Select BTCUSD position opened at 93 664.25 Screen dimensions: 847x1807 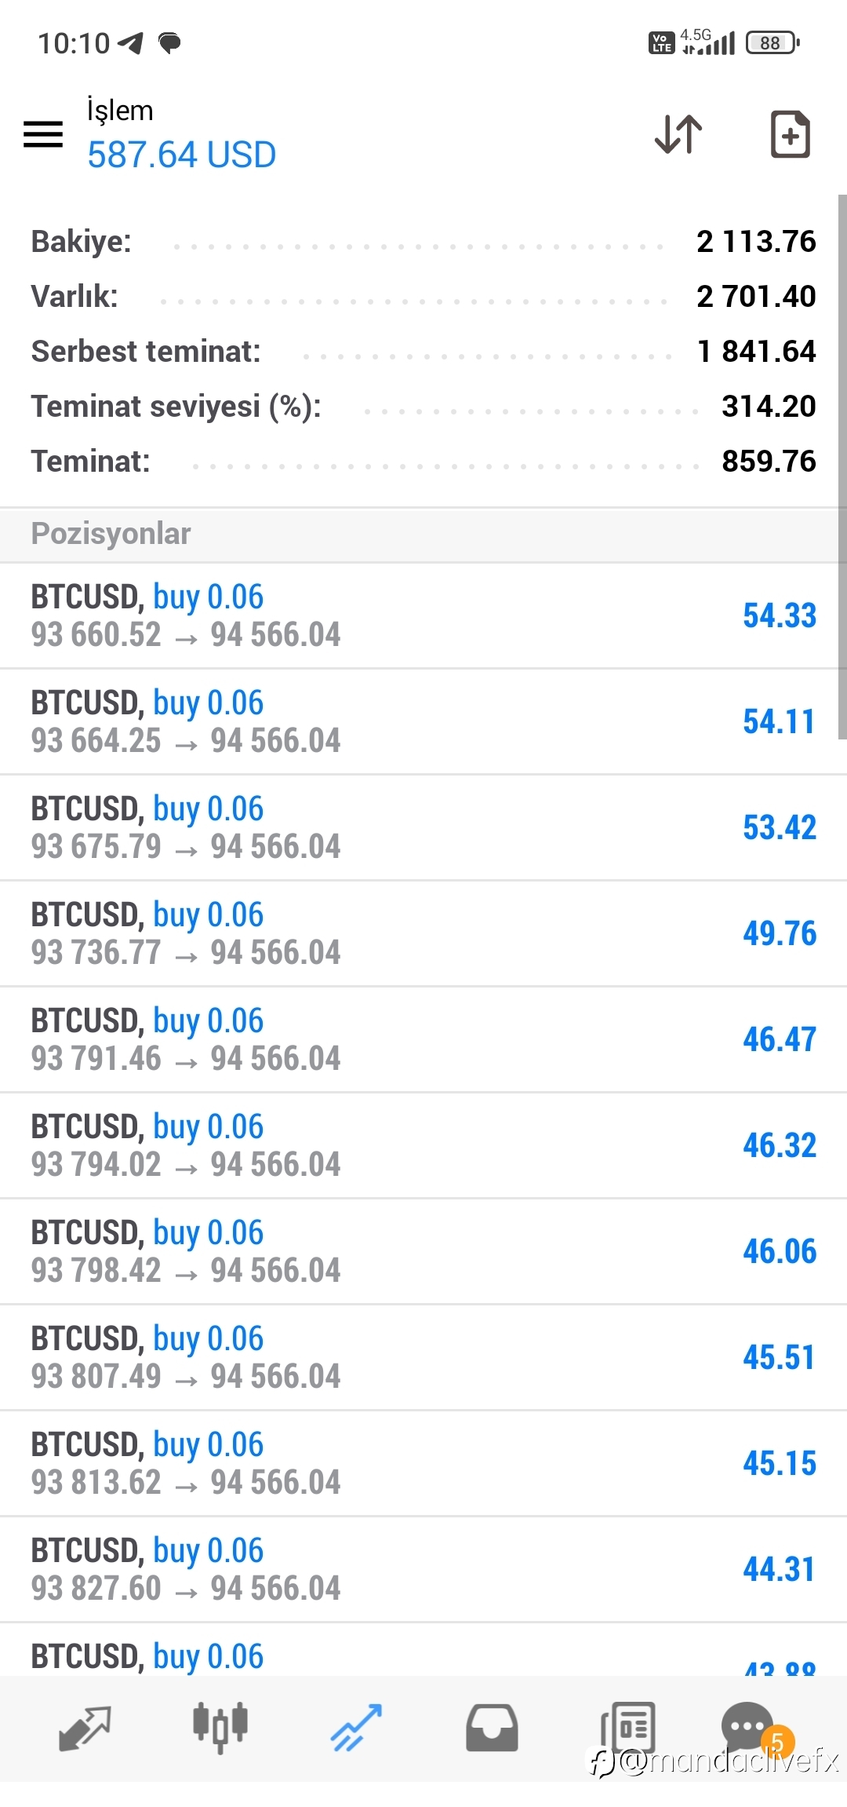(x=423, y=722)
